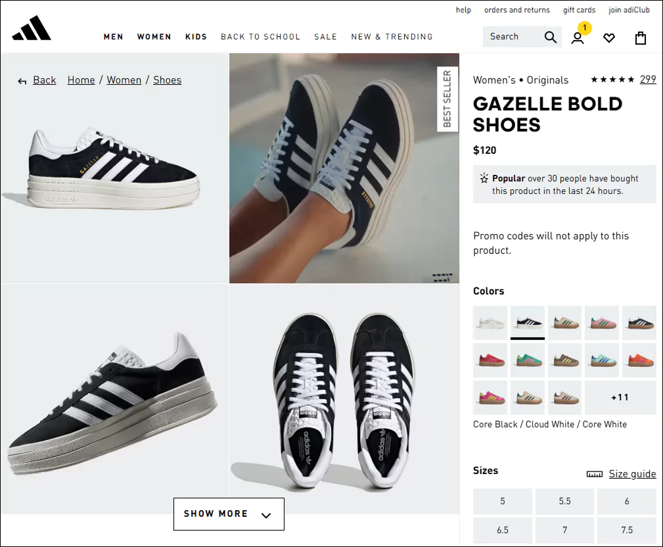
Task: Click the adidas logo to go home
Action: coord(32,28)
